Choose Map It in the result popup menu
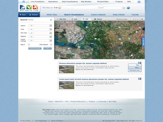The height and width of the screenshot is (122, 163). coord(135,68)
